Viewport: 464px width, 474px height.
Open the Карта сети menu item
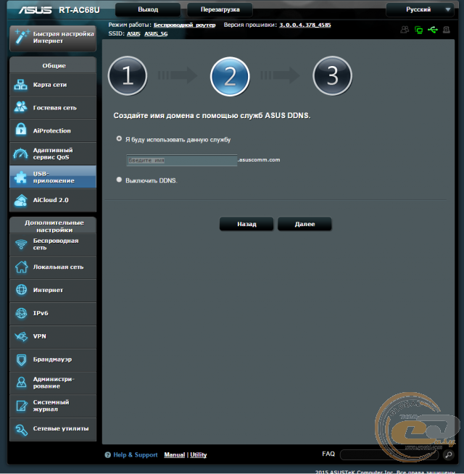pyautogui.click(x=53, y=85)
